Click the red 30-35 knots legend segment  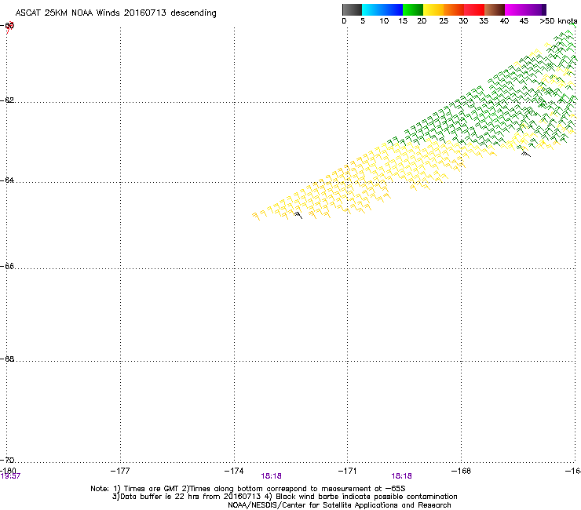click(474, 9)
